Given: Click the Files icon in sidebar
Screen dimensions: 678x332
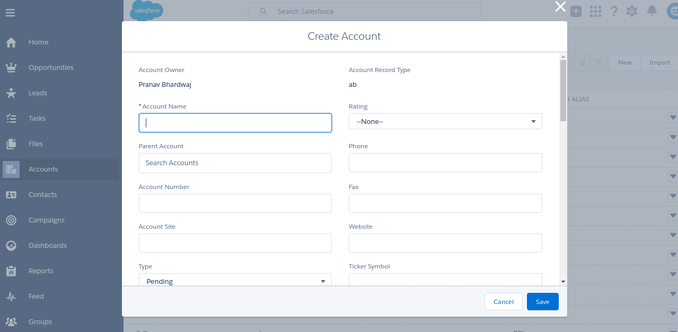Looking at the screenshot, I should 11,144.
